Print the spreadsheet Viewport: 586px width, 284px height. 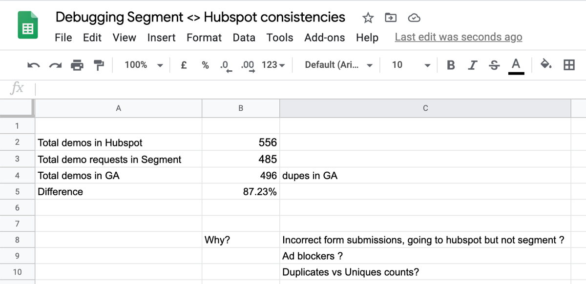click(77, 65)
